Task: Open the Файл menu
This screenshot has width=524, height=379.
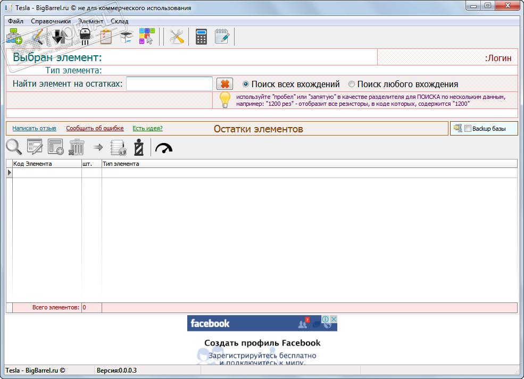Action: pos(16,21)
